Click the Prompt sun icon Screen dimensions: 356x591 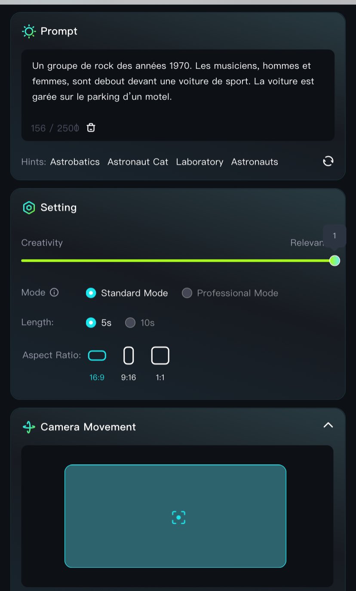[x=29, y=31]
